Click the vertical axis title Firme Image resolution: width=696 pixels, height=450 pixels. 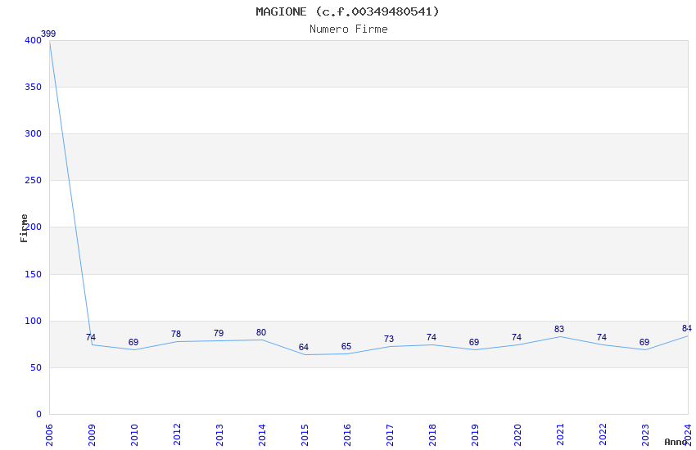point(24,228)
